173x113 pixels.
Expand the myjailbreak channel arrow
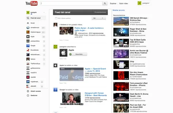(42, 82)
